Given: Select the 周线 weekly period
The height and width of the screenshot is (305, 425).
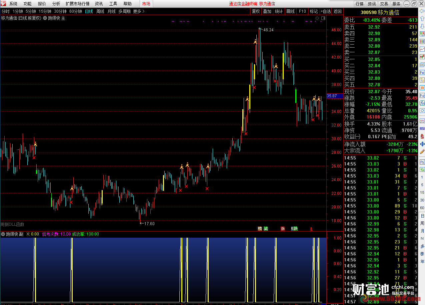Looking at the screenshot, I should point(100,11).
